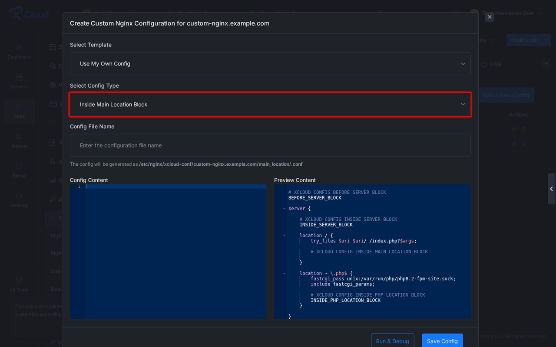Open the Servers menu label

pyautogui.click(x=19, y=87)
